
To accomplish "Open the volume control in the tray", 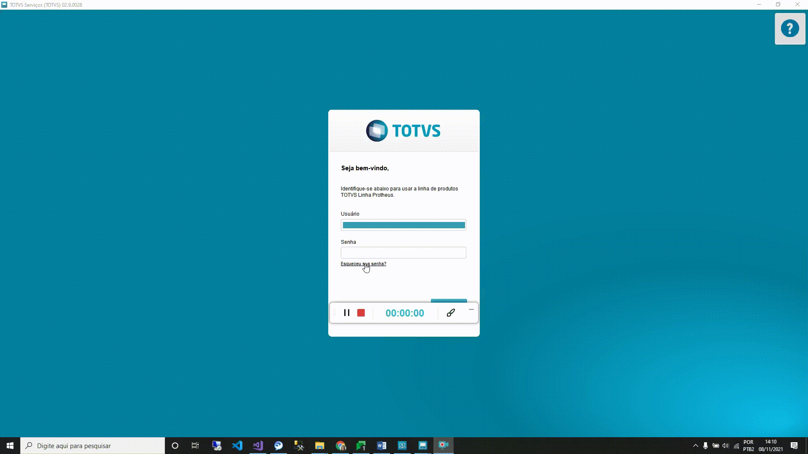I will coord(726,446).
